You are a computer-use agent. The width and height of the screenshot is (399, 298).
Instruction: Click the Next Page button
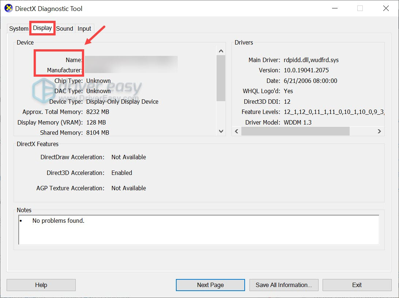tap(210, 285)
